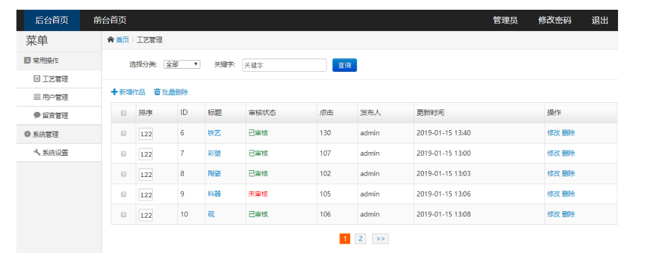Go to page 2 in pagination
The image size is (660, 253).
tap(360, 238)
